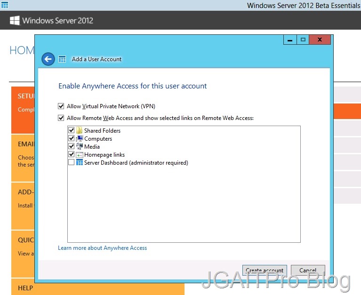Viewport: 361px width, 295px height.
Task: Click the back arrow in the wizard
Action: click(48, 59)
